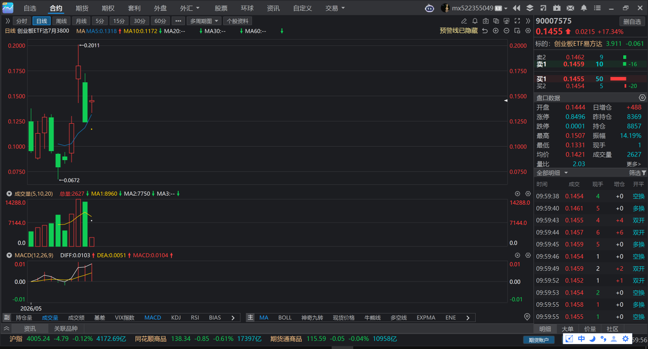The width and height of the screenshot is (648, 349).
Task: Open the notification bell in title bar
Action: 584,8
